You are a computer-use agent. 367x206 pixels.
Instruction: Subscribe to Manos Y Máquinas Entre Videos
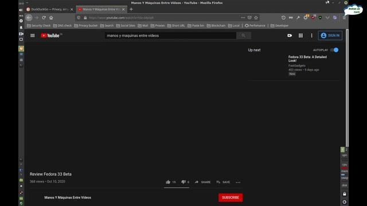[231, 197]
